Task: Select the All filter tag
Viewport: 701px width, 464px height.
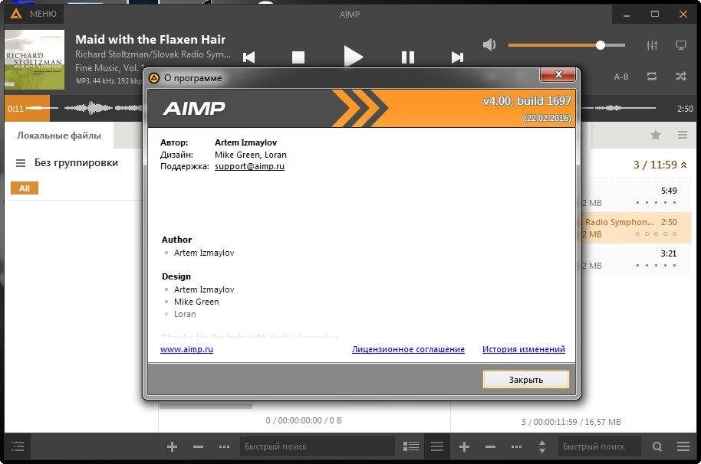Action: (25, 188)
